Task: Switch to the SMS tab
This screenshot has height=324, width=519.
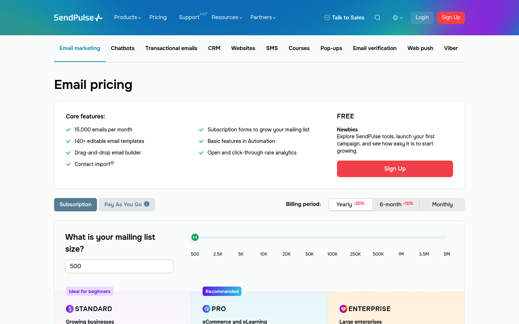Action: coord(272,48)
